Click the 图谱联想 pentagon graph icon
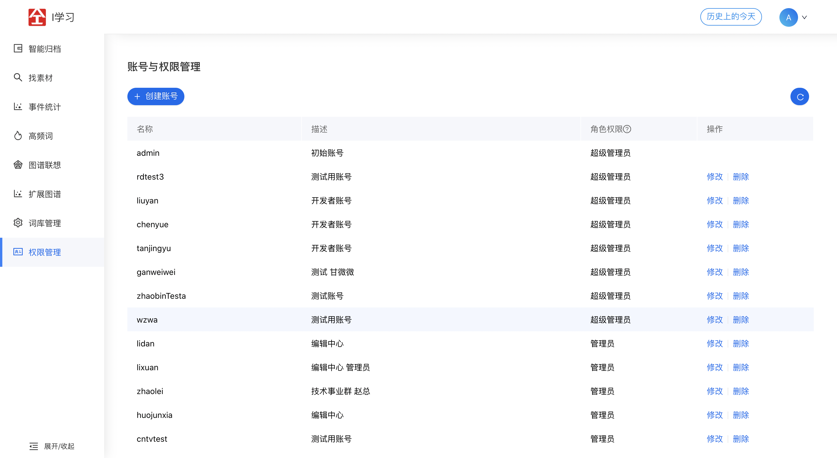 pos(18,164)
